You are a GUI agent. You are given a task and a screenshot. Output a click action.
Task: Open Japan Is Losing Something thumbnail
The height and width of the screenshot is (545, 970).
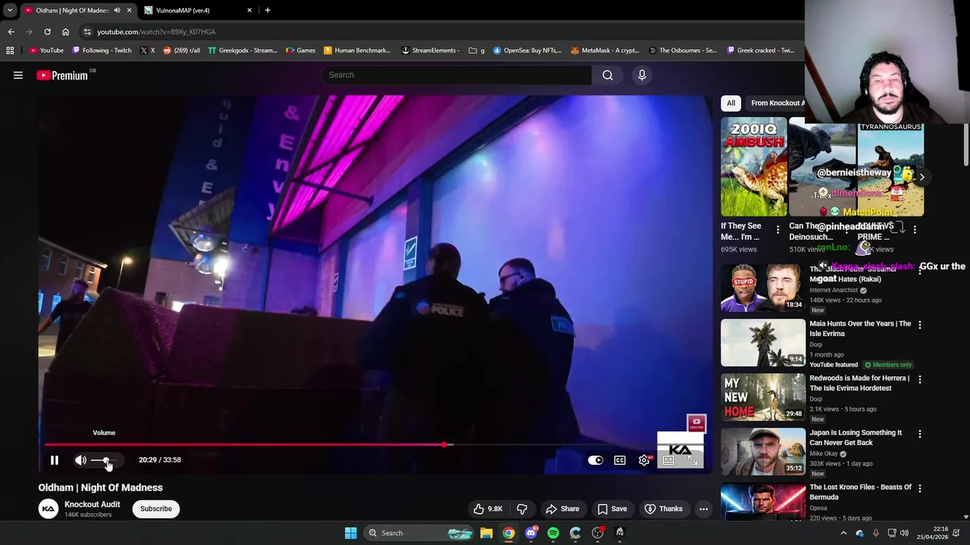tap(763, 452)
